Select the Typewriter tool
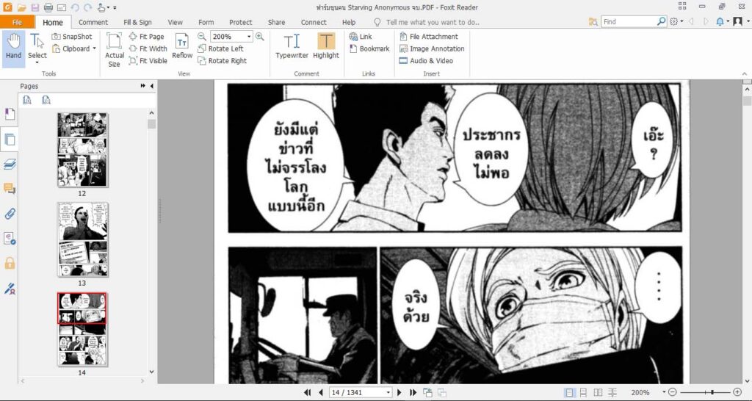The image size is (752, 401). 292,46
